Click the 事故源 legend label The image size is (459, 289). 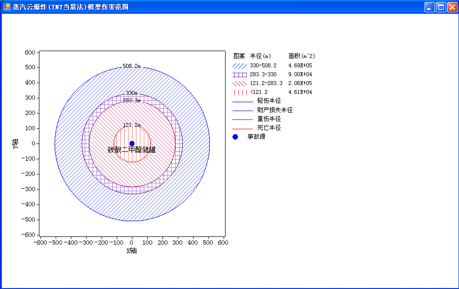tap(257, 137)
